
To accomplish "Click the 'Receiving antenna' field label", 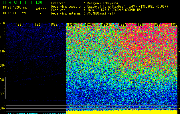I will click(x=66, y=13).
